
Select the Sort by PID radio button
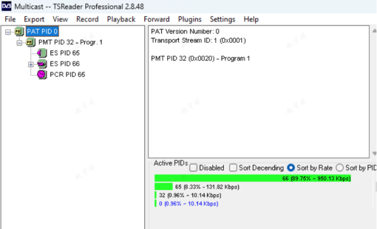[339, 168]
